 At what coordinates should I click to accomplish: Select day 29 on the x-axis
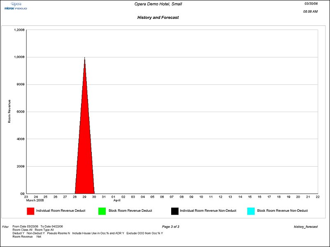84,197
